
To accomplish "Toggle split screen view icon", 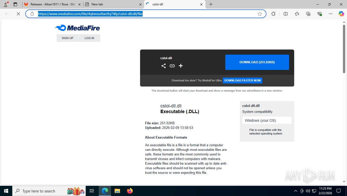I will [286, 14].
